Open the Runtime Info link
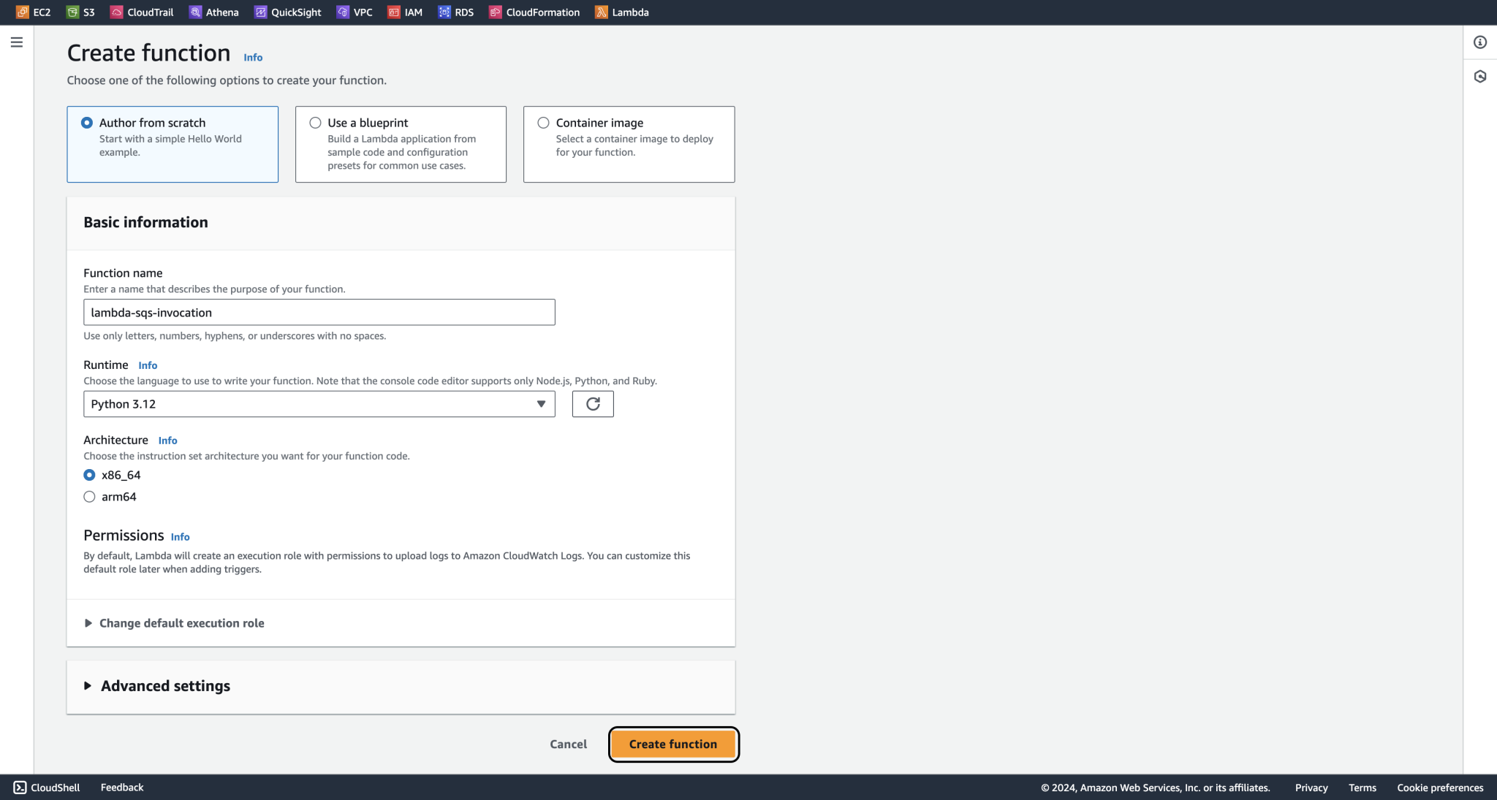 tap(148, 365)
